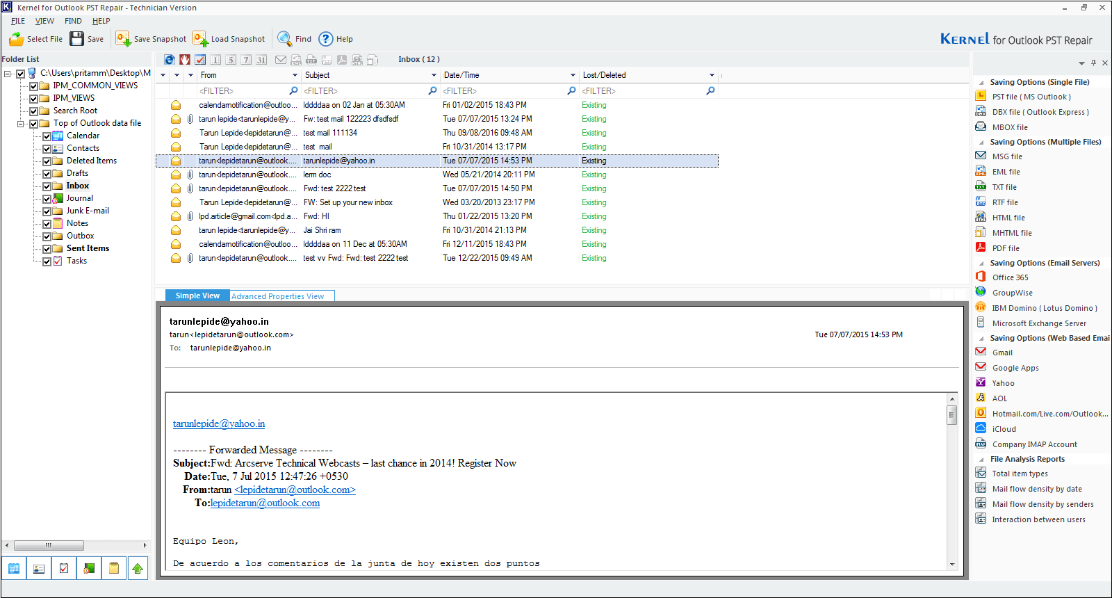Toggle the Junk E-mail checkbox
Image resolution: width=1112 pixels, height=598 pixels.
[47, 211]
